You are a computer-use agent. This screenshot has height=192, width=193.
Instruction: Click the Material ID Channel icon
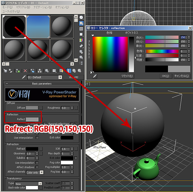pos(54,71)
